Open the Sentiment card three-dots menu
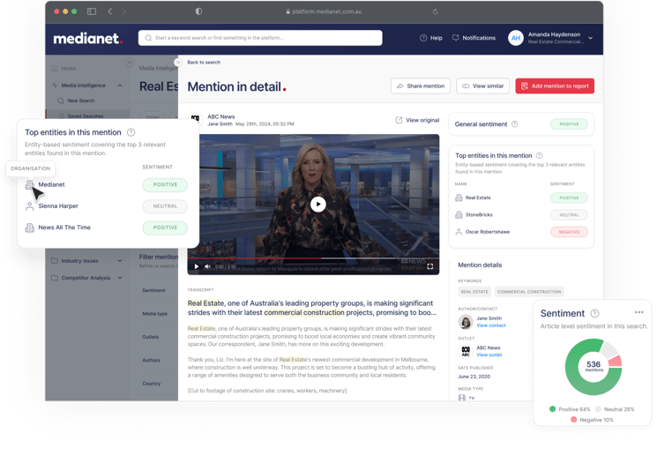This screenshot has height=463, width=672. [x=639, y=312]
